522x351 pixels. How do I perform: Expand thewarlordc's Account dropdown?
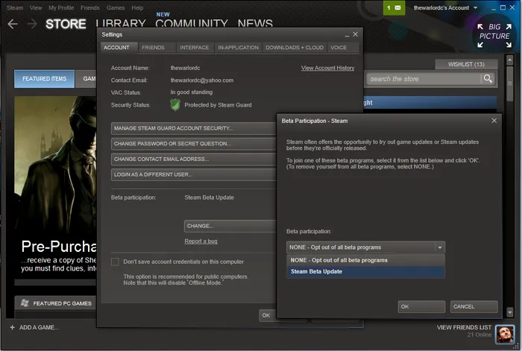476,7
